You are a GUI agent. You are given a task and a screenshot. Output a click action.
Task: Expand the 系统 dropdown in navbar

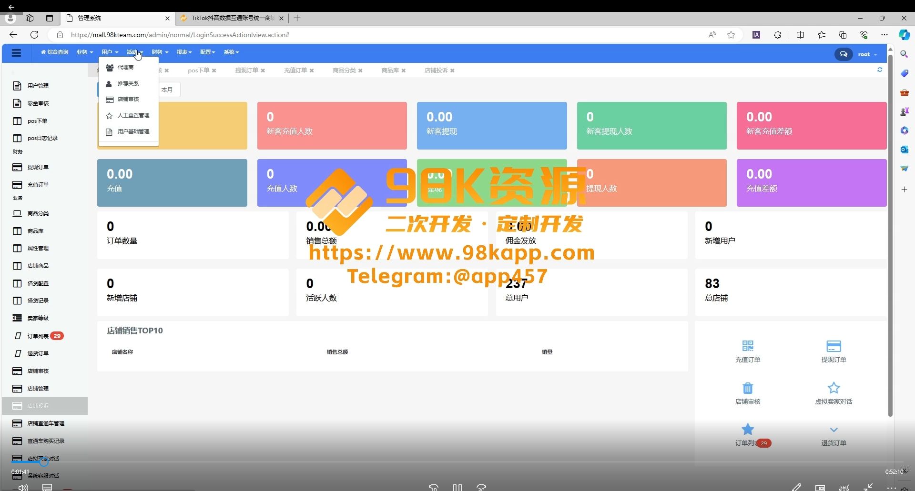click(232, 52)
